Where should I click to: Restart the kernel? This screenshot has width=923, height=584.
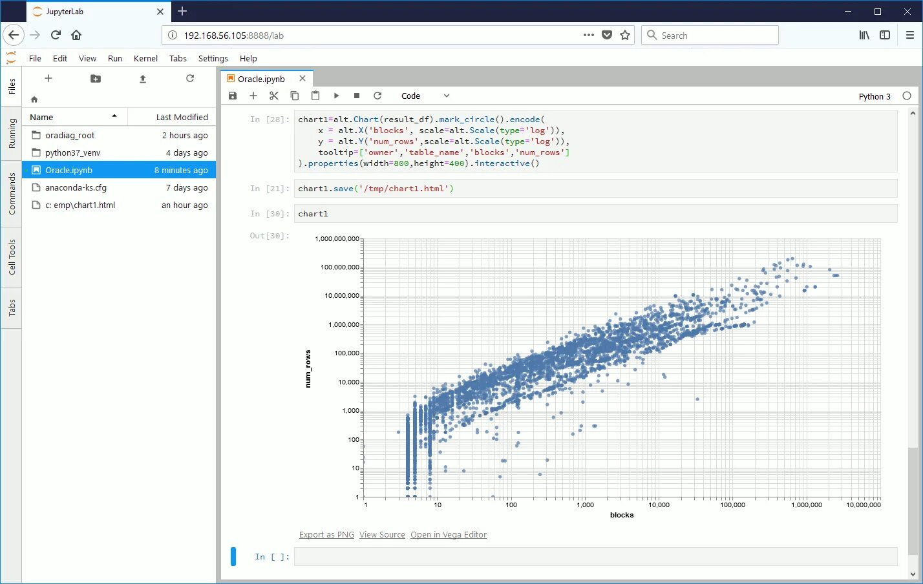[377, 96]
